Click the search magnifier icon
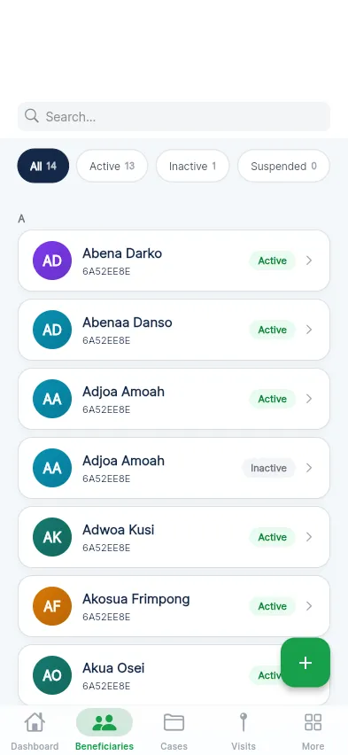 32,115
